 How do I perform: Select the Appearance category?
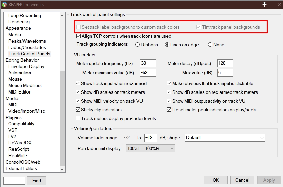tap(18, 28)
